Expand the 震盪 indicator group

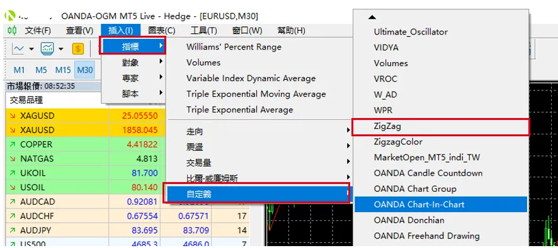pos(259,147)
